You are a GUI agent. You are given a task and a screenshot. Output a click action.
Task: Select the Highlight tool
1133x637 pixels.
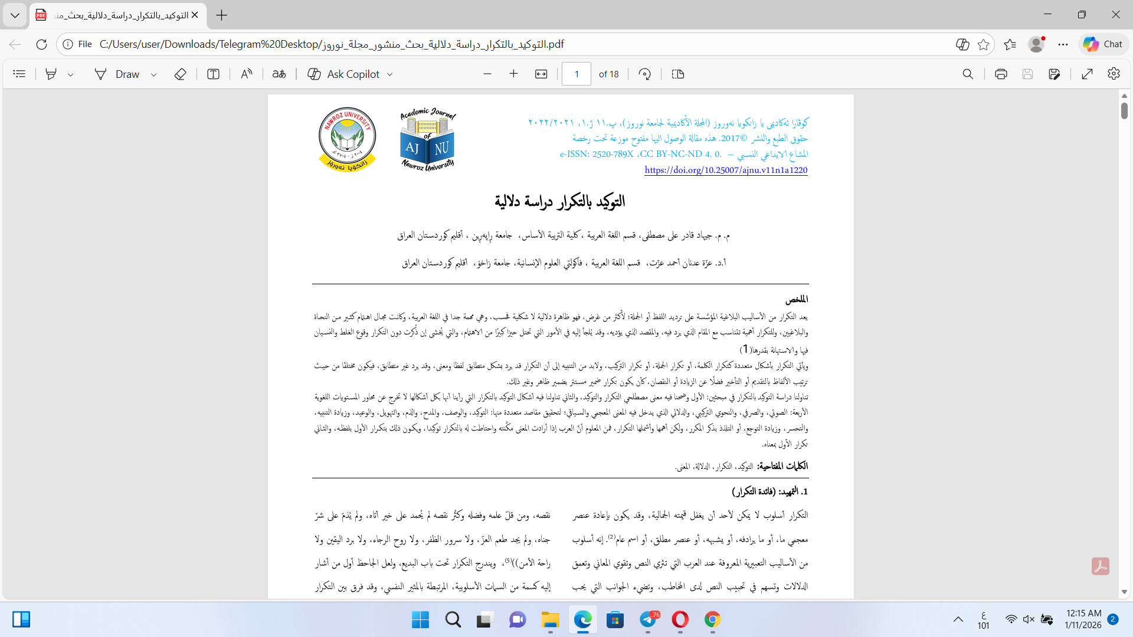pyautogui.click(x=51, y=74)
